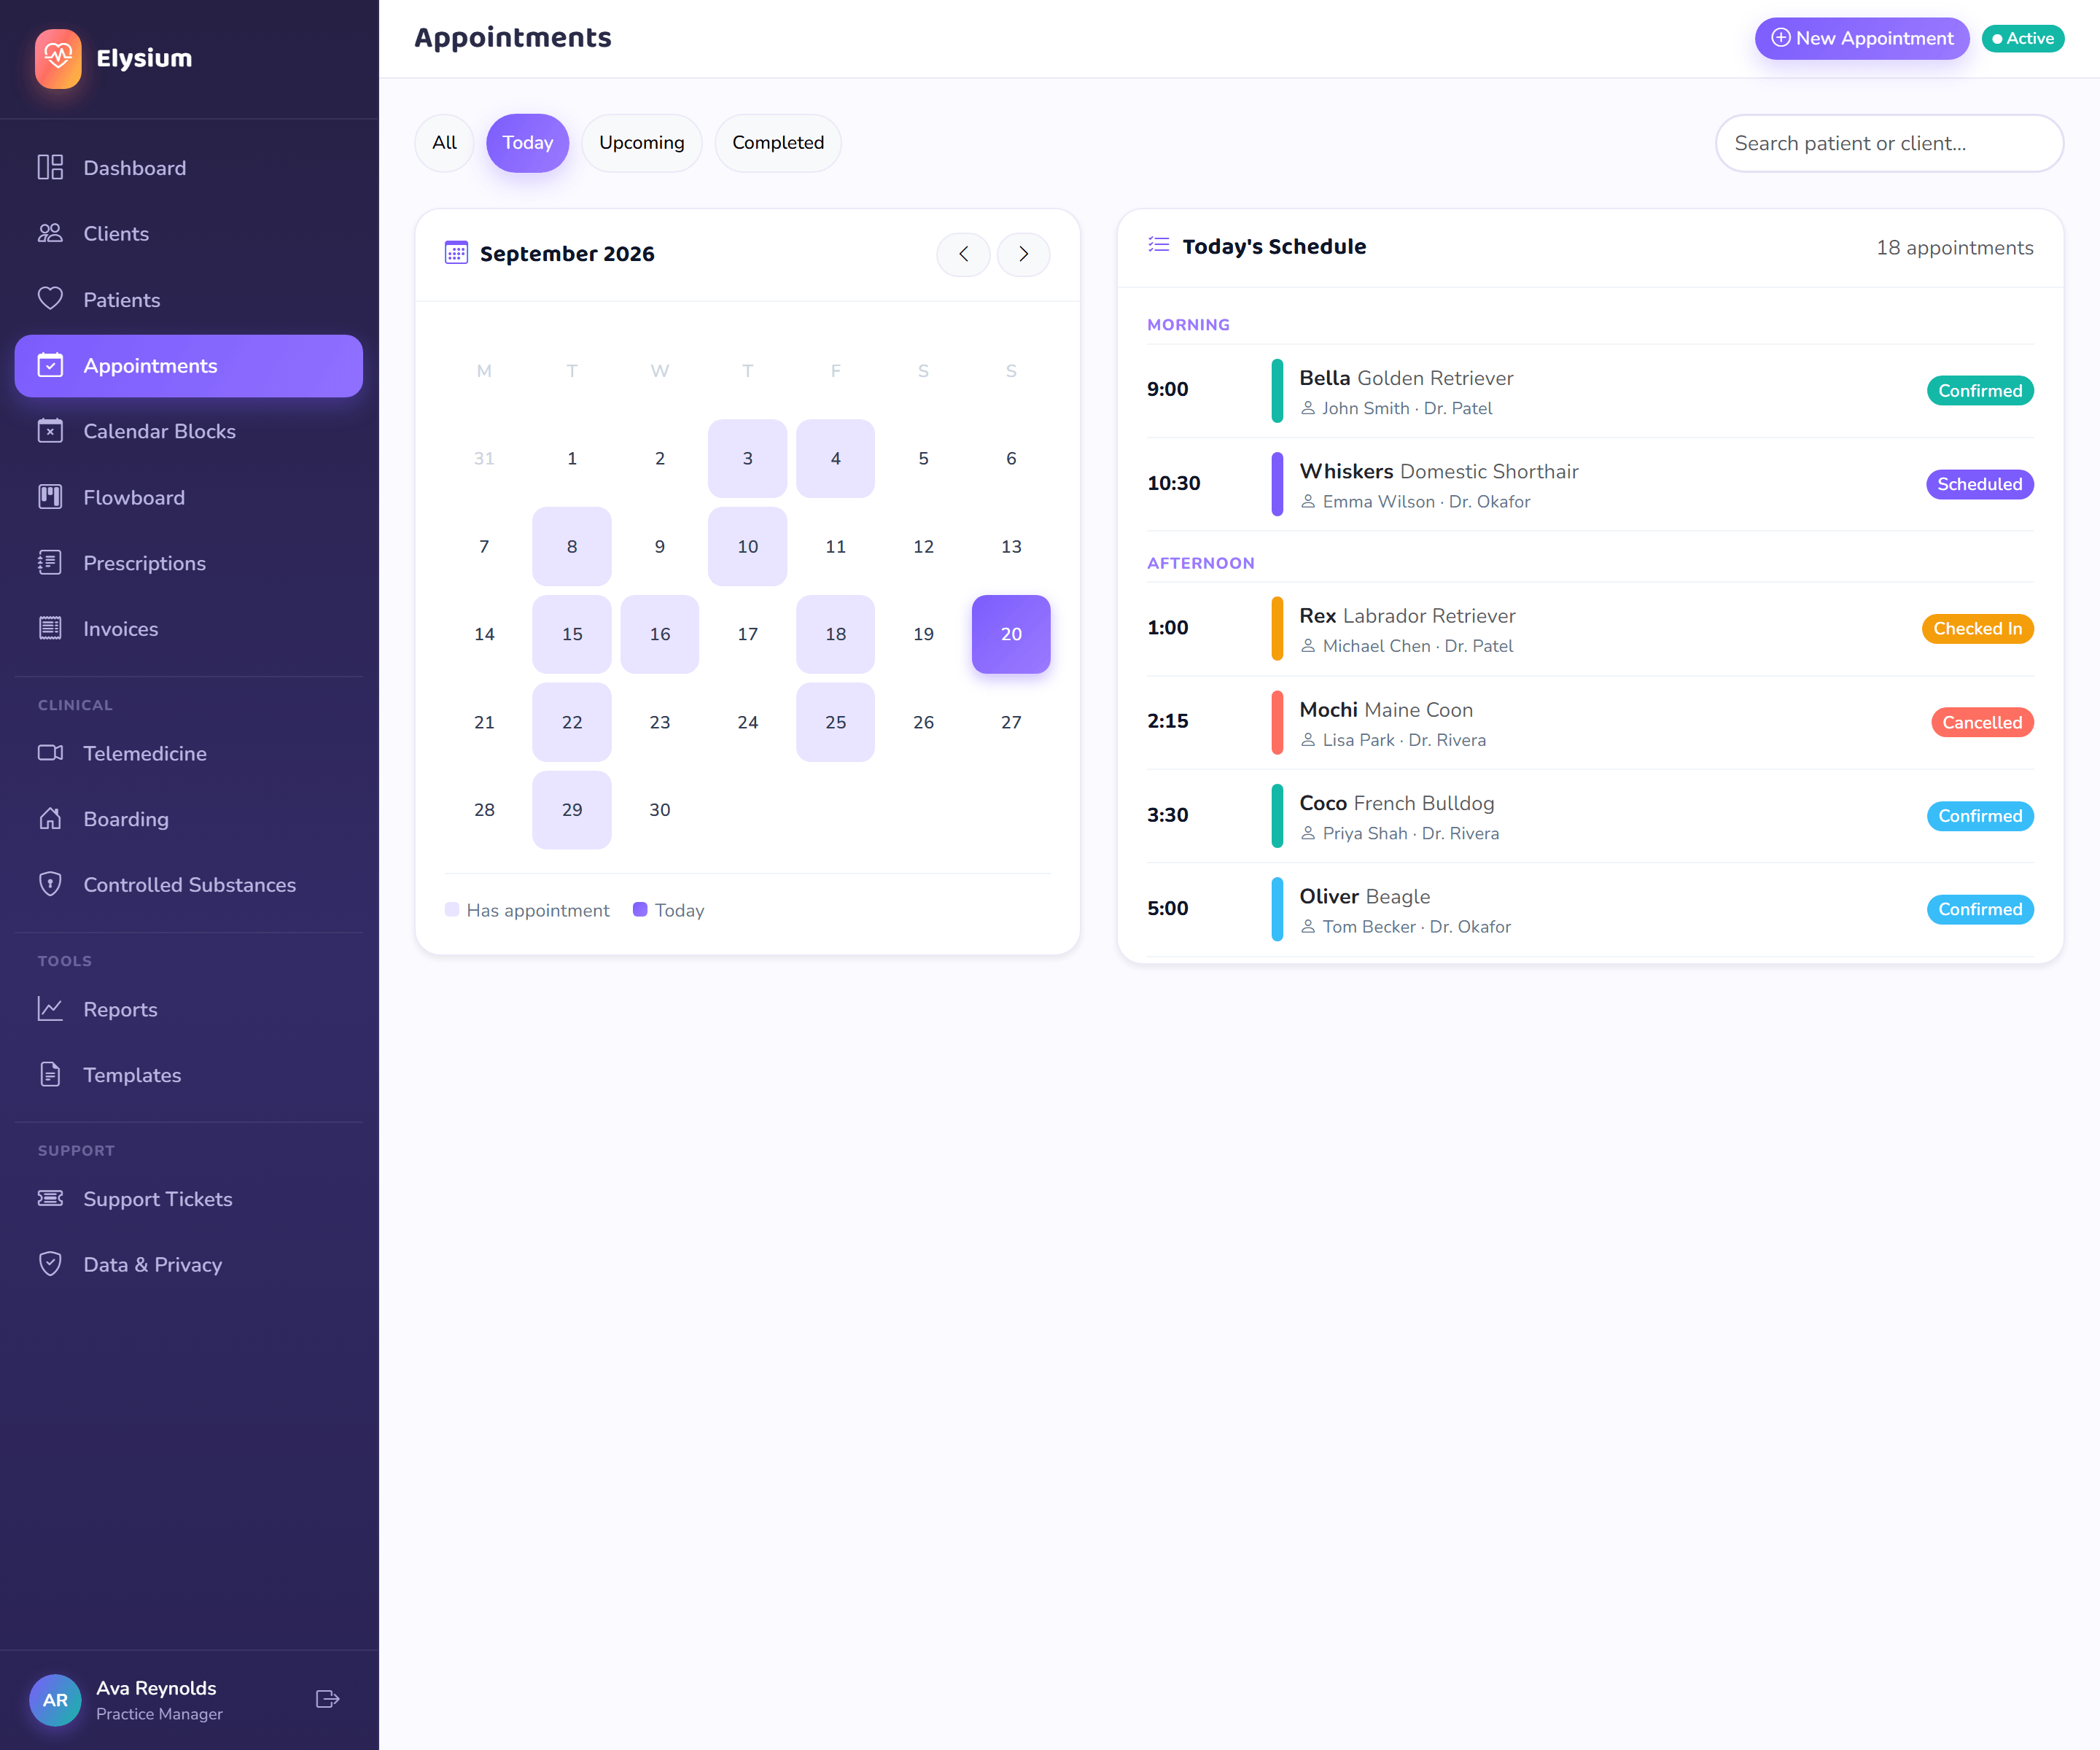Click the Telemedicine camera icon
Screen dimensions: 2100x1750
tap(50, 753)
